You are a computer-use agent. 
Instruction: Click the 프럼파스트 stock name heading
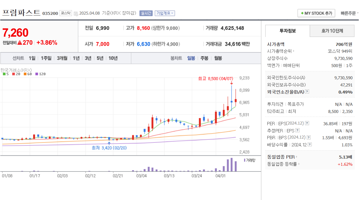click(x=21, y=13)
